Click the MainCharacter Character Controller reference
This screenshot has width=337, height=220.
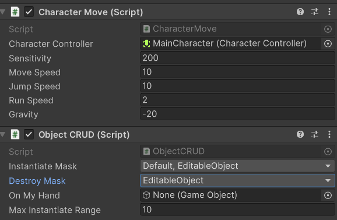coord(231,44)
